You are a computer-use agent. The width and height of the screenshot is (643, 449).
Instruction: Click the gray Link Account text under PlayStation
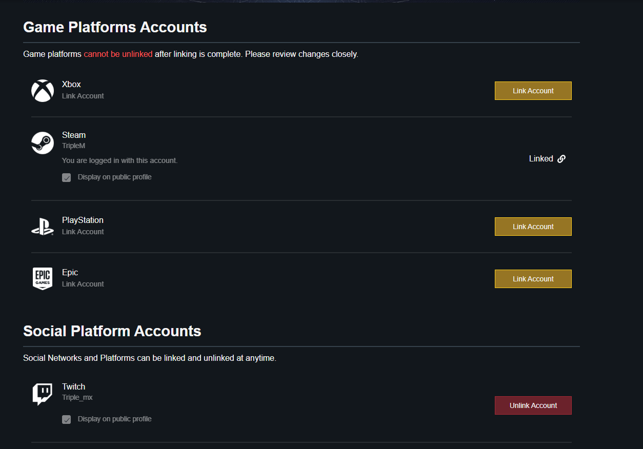pyautogui.click(x=83, y=232)
